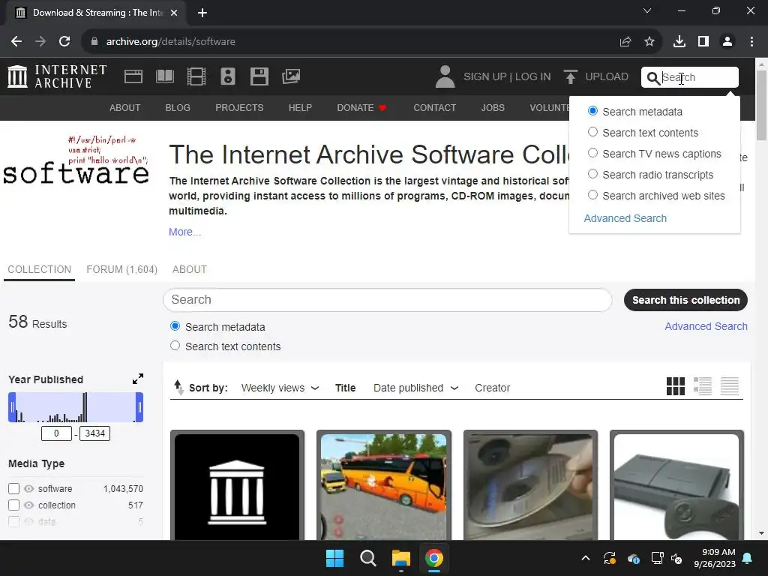Open the Web (Wayback) media icon
This screenshot has height=576, width=768.
[x=133, y=76]
